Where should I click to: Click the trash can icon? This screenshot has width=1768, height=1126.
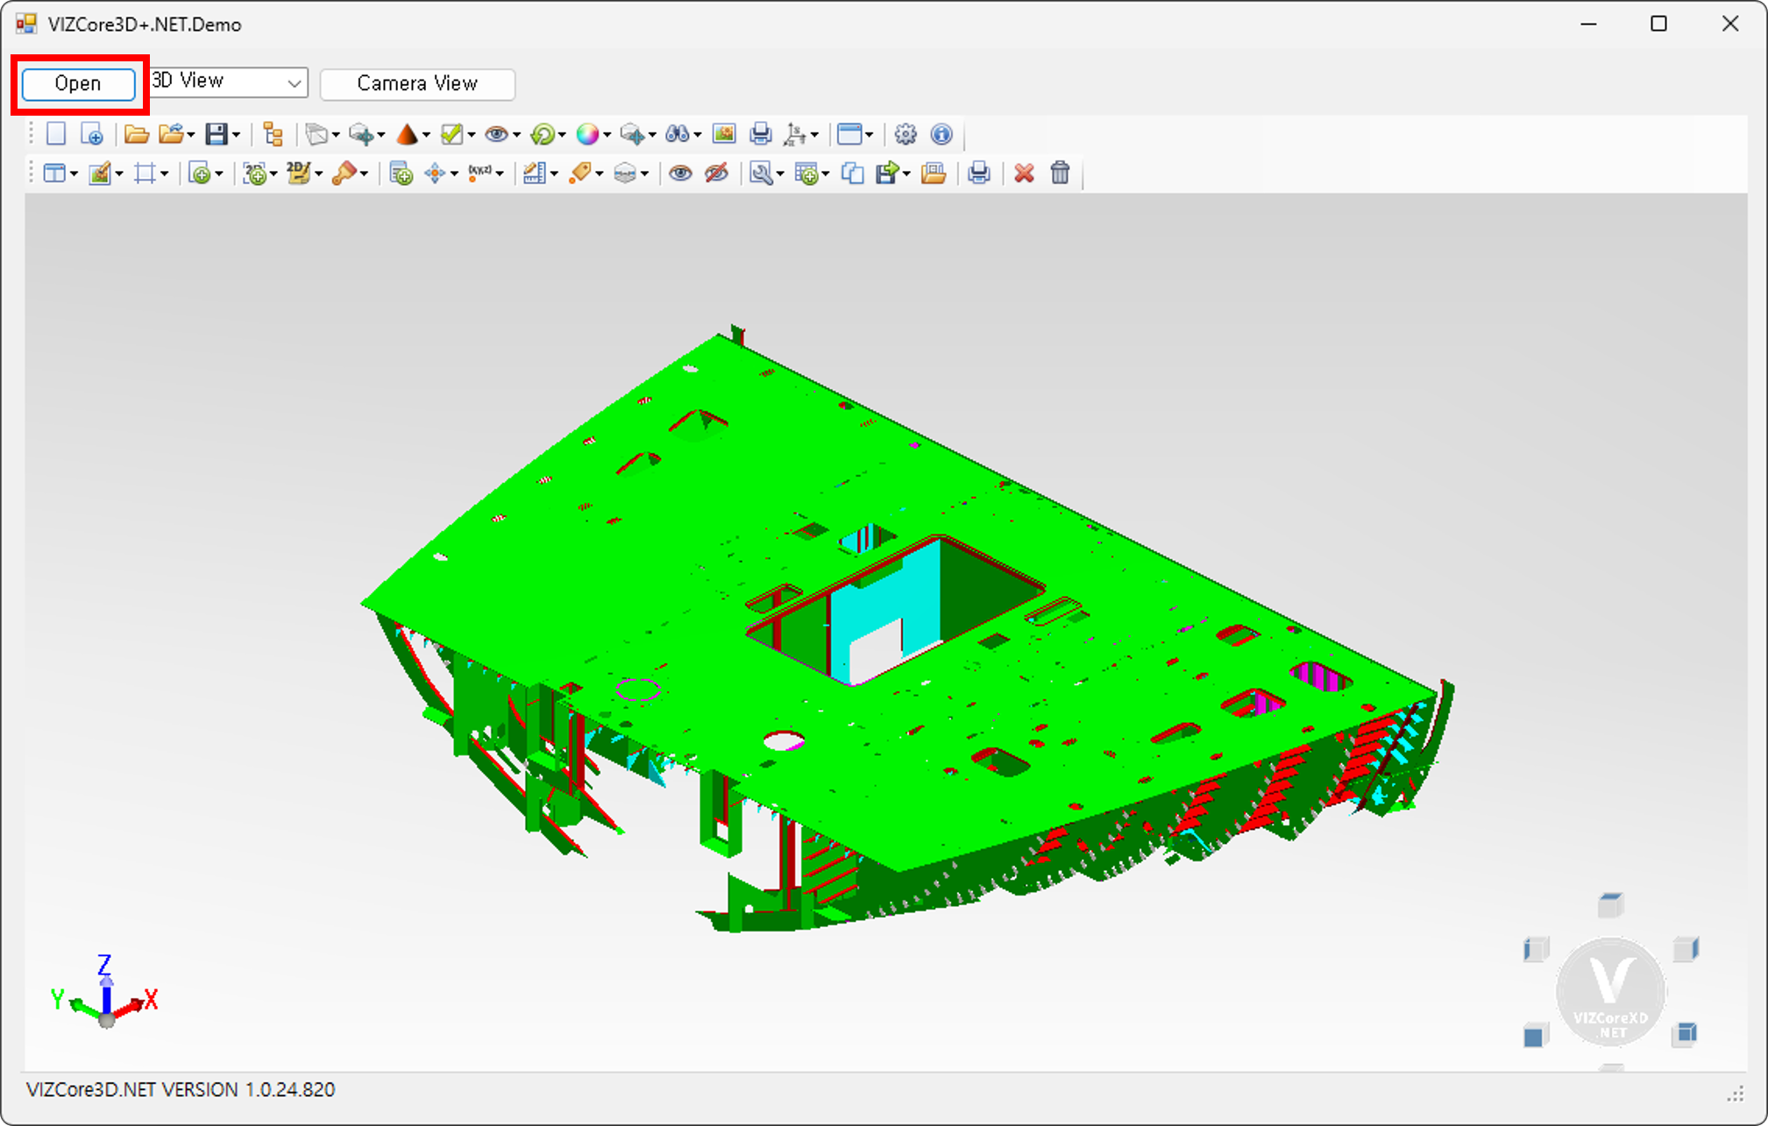pos(1061,174)
